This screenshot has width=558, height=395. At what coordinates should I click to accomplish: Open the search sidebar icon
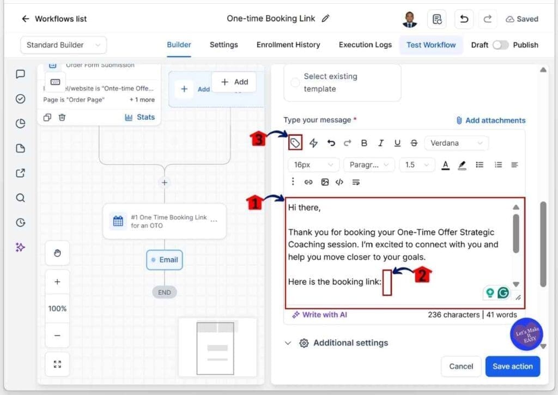[x=20, y=198]
